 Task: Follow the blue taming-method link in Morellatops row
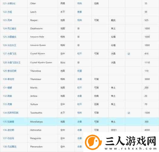click(x=79, y=122)
